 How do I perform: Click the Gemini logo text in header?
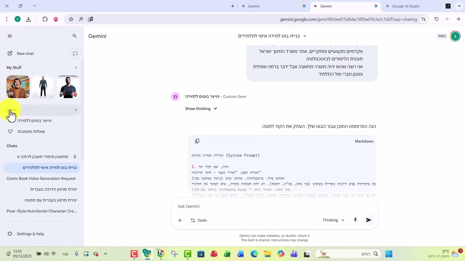point(97,36)
